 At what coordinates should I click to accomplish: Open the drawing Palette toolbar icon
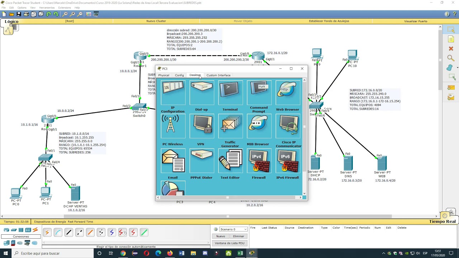[x=89, y=14]
